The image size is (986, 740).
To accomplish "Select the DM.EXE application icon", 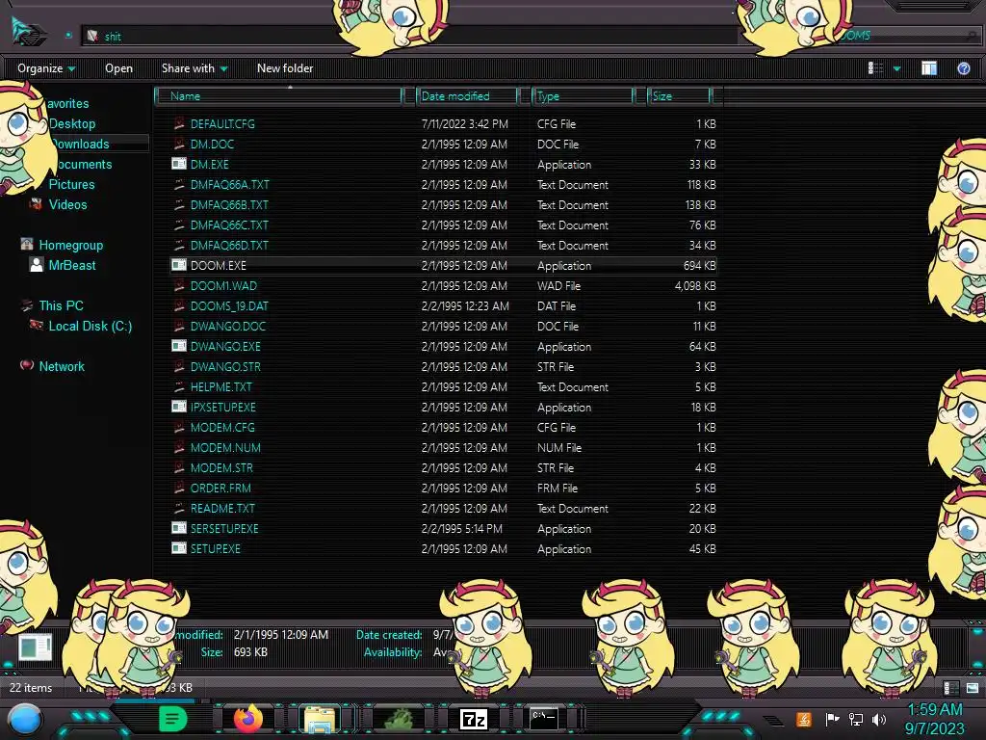I will (179, 164).
